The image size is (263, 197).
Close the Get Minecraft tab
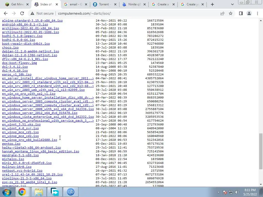[28, 4]
